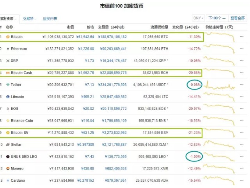
Task: Click the Ethereum diamond logo icon
Action: point(8,49)
